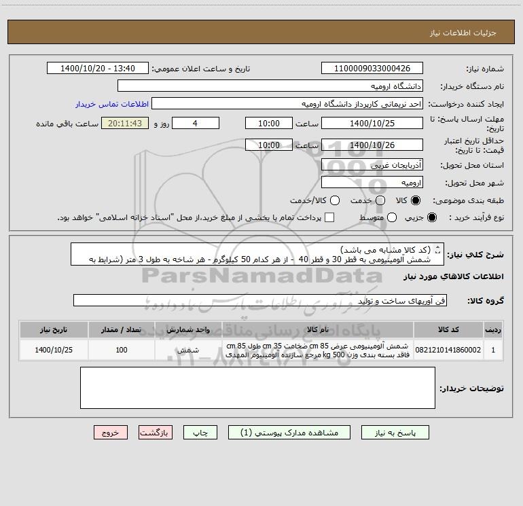
Task: Click the price validity time 10:00 field
Action: [x=269, y=145]
